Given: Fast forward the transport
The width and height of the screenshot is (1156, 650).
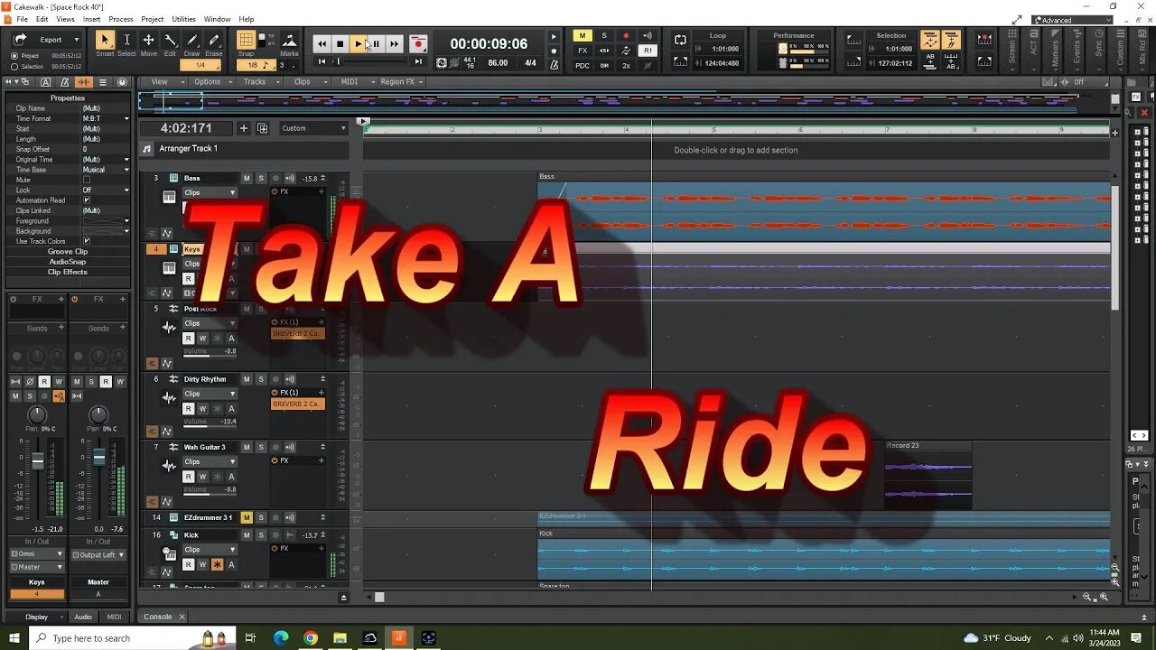Looking at the screenshot, I should coord(394,43).
